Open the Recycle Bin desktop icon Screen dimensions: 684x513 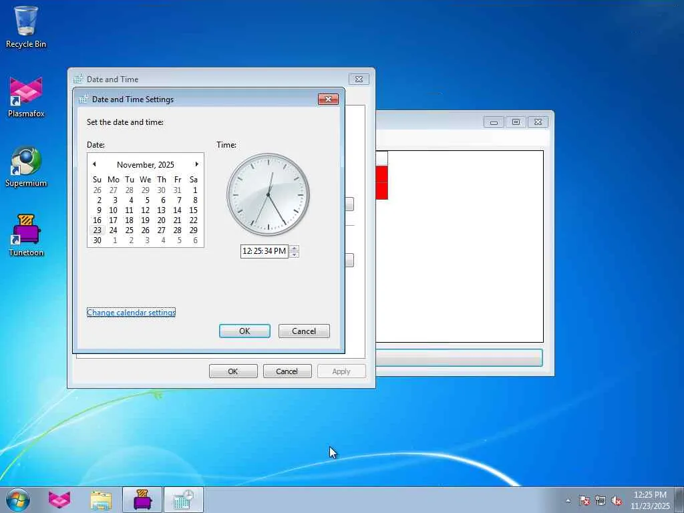[x=26, y=27]
